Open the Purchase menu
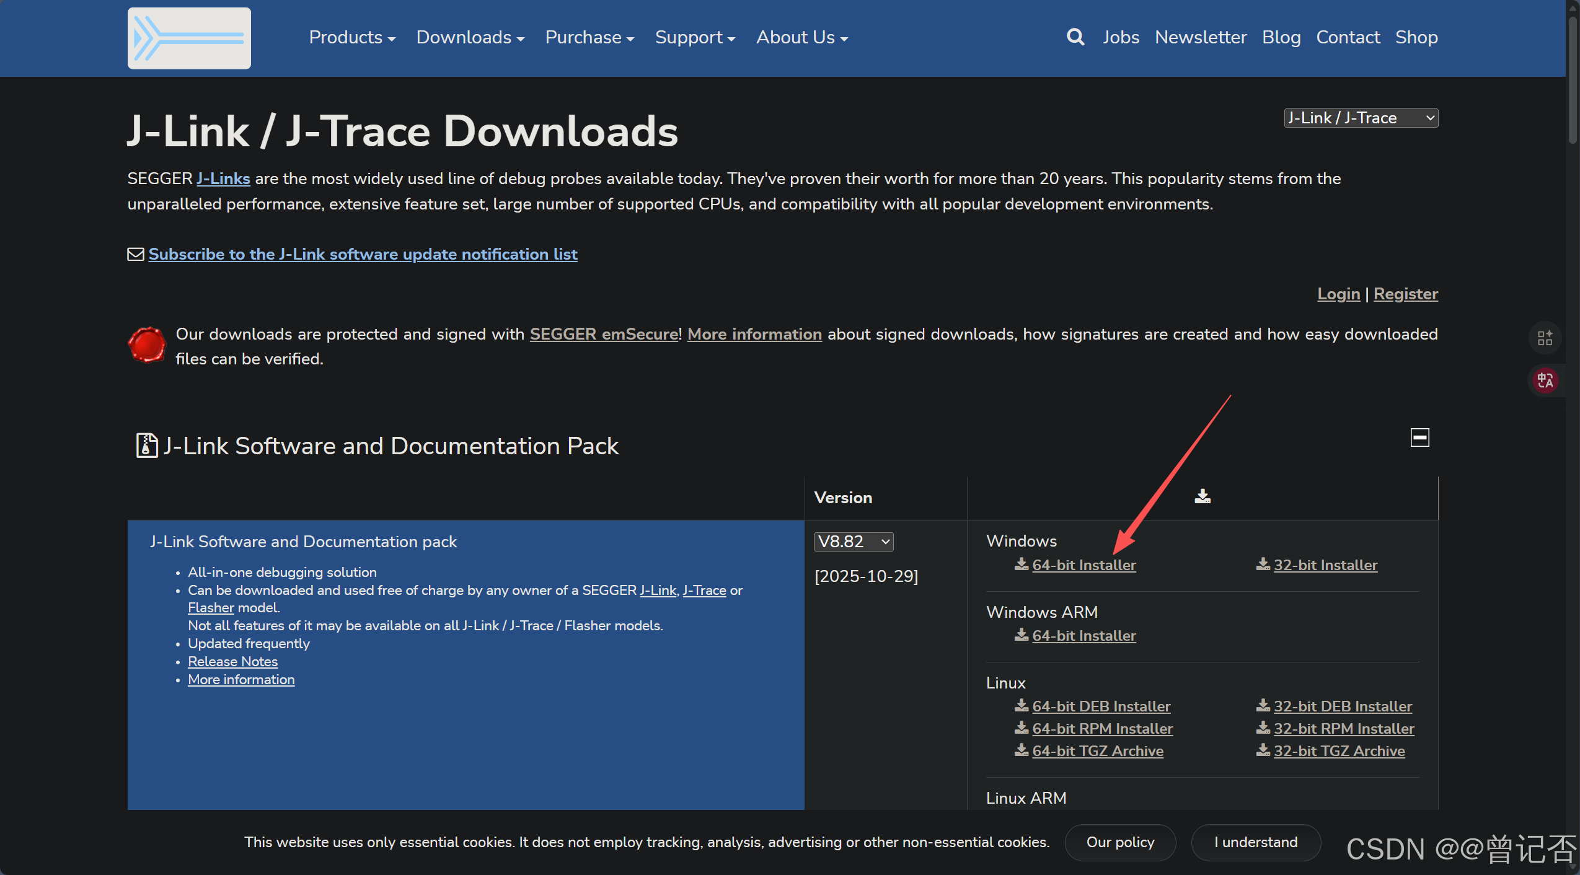Screen dimensions: 1580x875 point(589,37)
